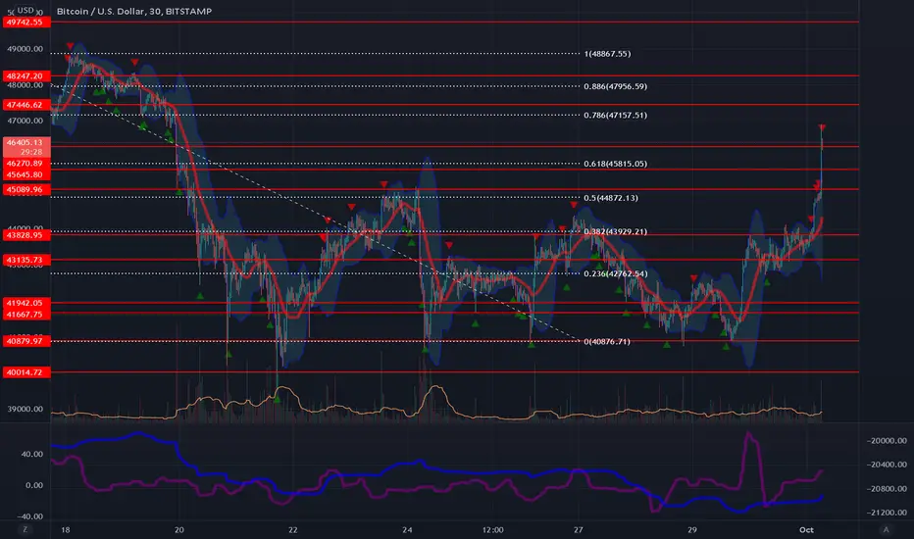Click date 18 on the time axis
The height and width of the screenshot is (539, 914).
[66, 529]
